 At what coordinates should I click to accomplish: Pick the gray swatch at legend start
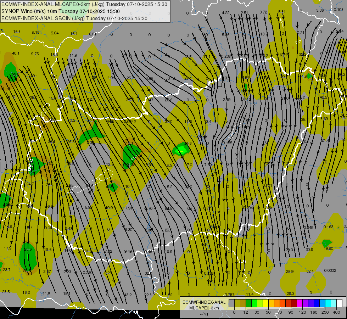[231, 303]
